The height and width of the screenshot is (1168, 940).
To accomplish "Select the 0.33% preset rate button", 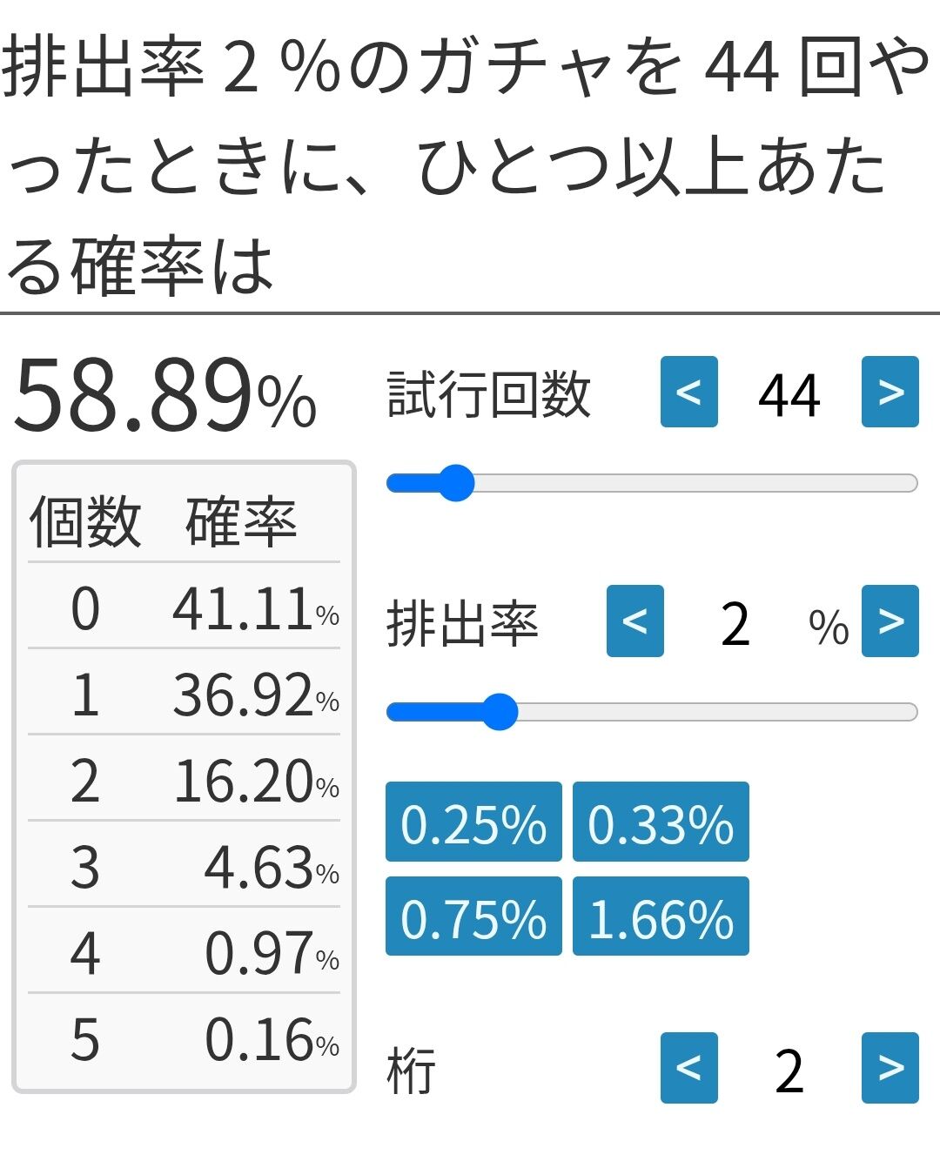I will 661,822.
